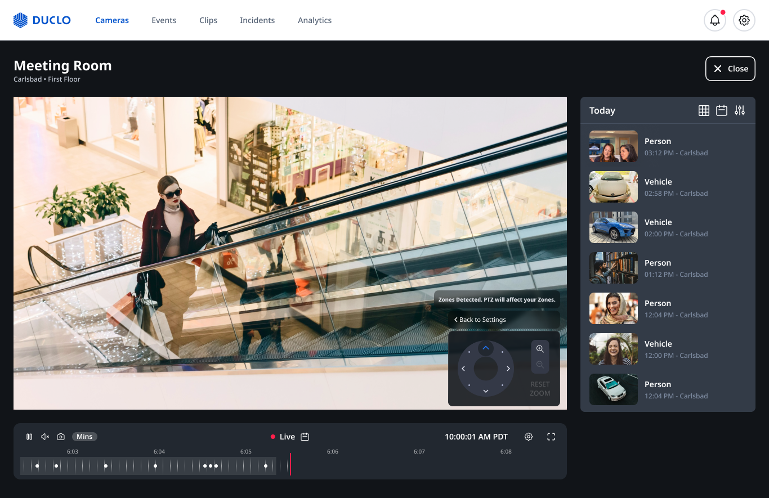Screen dimensions: 769x498
Task: Open the Incidents tab
Action: [x=257, y=20]
